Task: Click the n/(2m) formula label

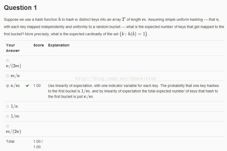Action: pos(14,66)
